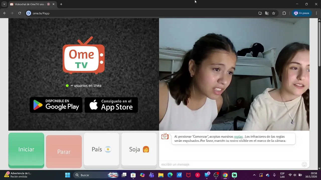This screenshot has height=180, width=321.
Task: Change the ESP LAA keyboard language
Action: click(282, 175)
